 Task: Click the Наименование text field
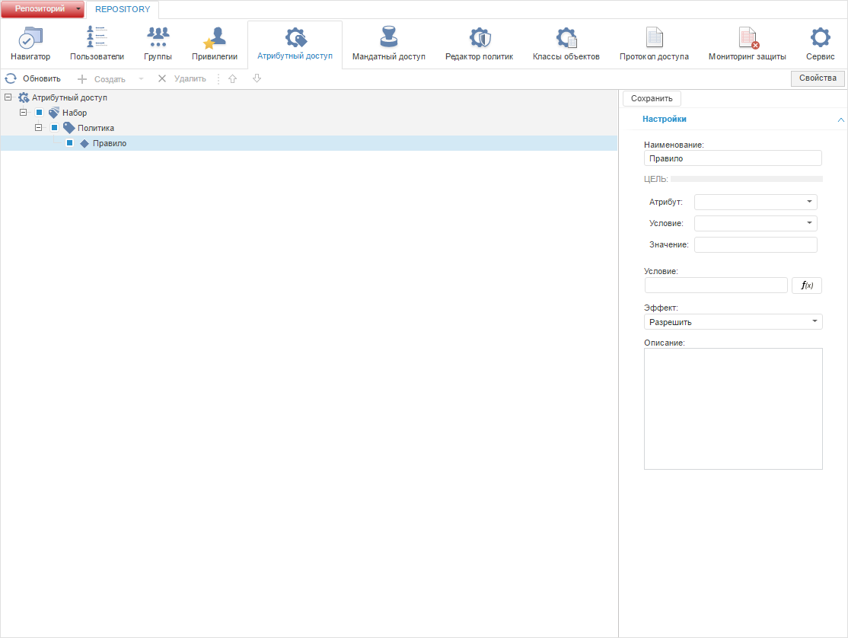[732, 158]
